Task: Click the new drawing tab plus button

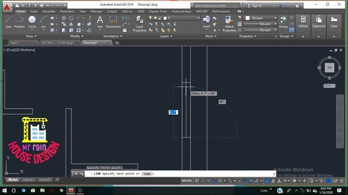Action: tap(117, 43)
